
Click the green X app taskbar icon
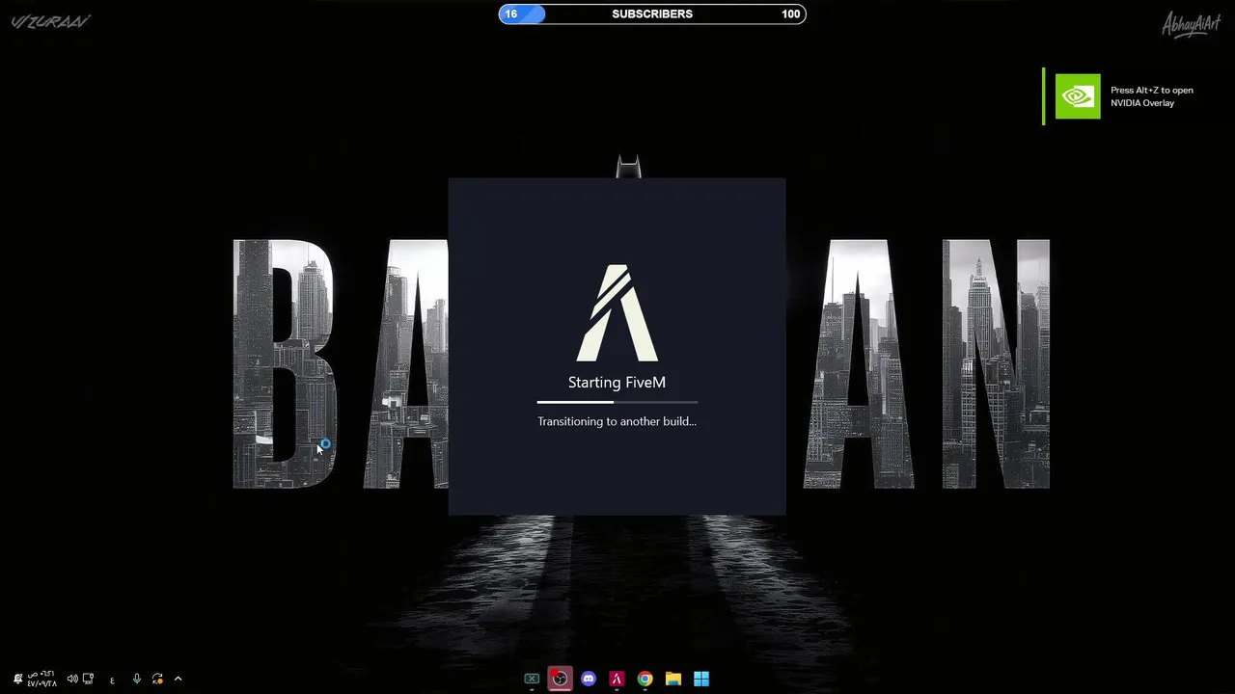[532, 679]
